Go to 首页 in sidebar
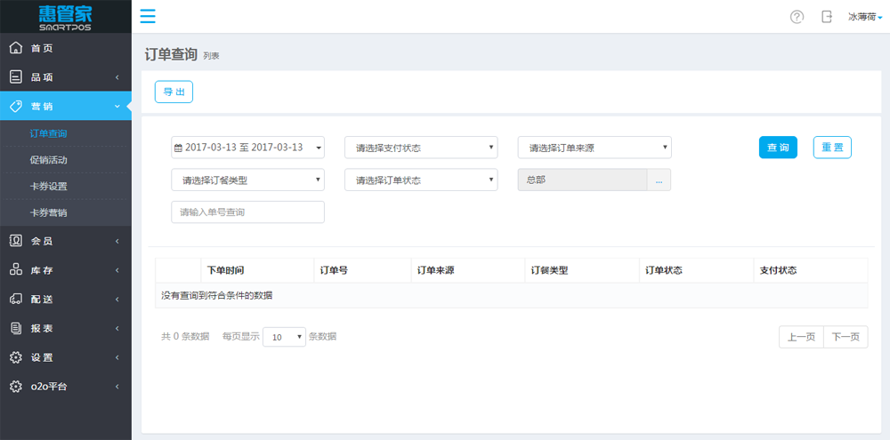 (x=66, y=48)
